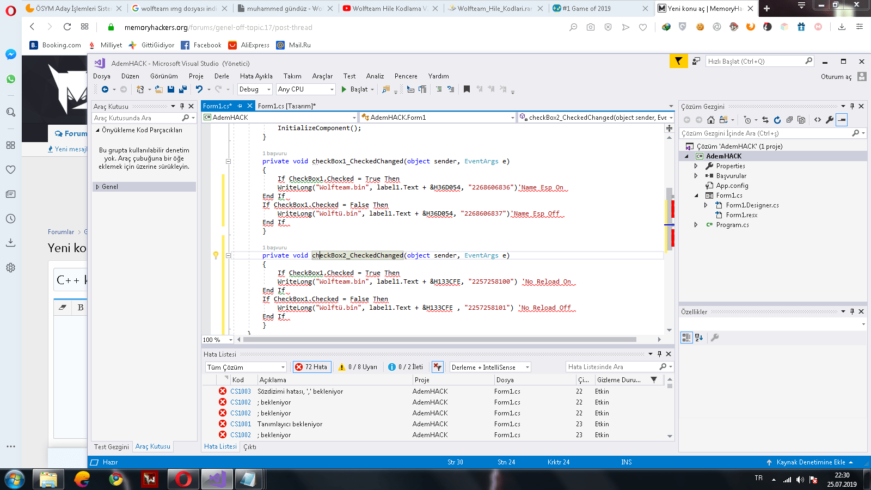Image resolution: width=871 pixels, height=490 pixels.
Task: Click the Sync with Active Document icon
Action: pos(765,120)
